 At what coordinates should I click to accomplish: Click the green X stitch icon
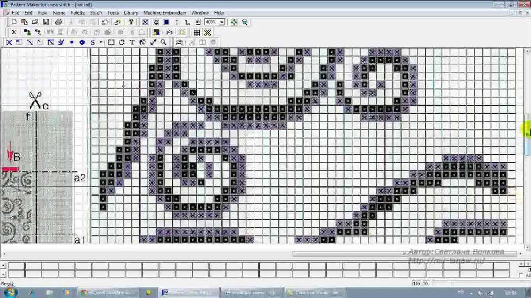pyautogui.click(x=208, y=32)
